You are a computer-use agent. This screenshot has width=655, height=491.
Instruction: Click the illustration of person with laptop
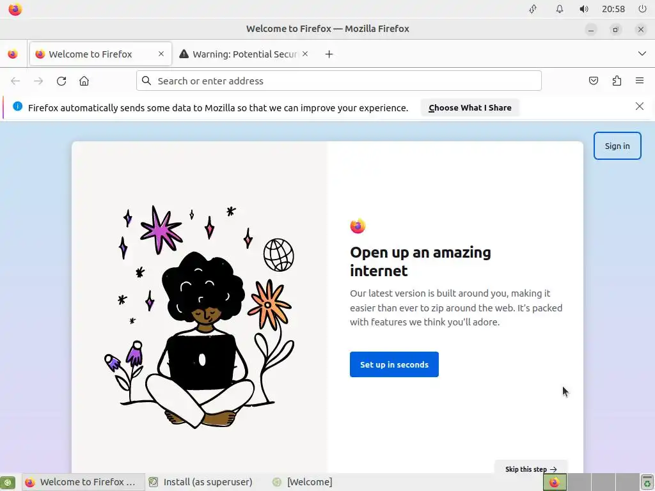tap(200, 317)
